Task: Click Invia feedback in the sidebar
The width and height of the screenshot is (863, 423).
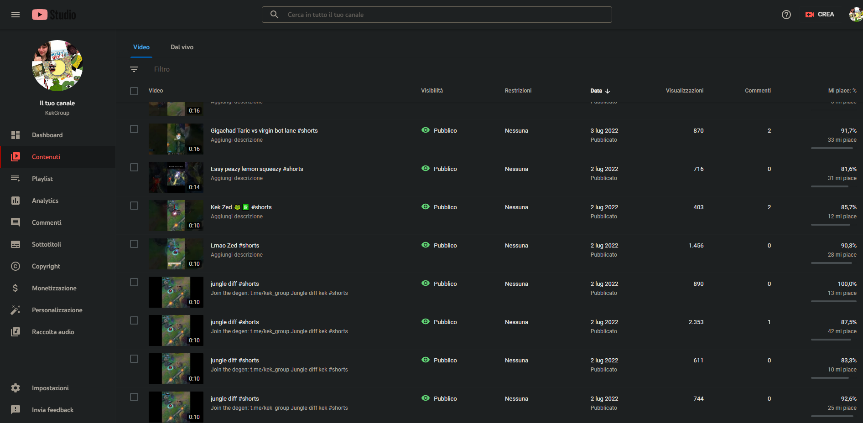Action: [x=57, y=410]
